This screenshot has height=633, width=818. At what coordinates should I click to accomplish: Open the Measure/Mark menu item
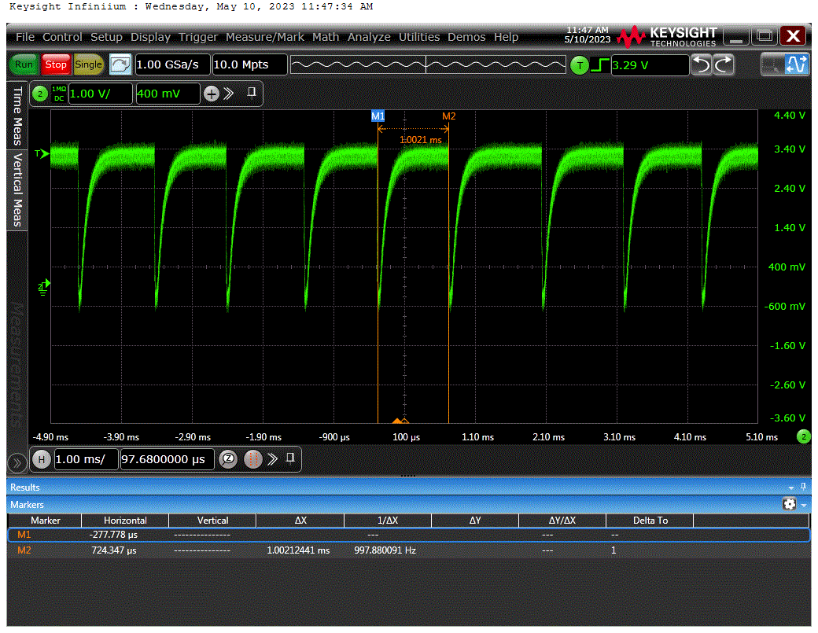[x=265, y=37]
